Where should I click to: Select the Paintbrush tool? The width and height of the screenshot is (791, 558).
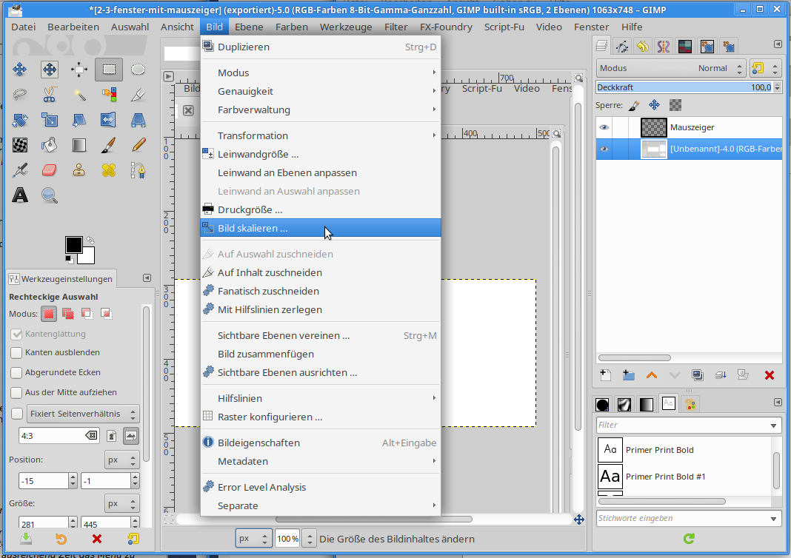click(108, 144)
